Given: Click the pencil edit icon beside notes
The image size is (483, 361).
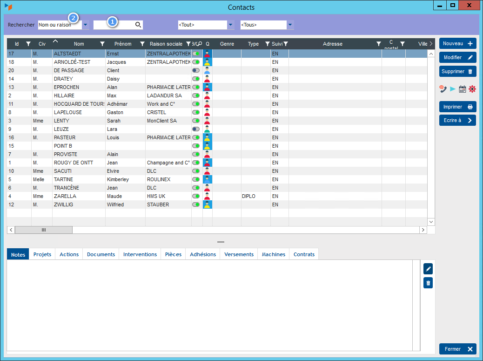Looking at the screenshot, I should [x=428, y=268].
